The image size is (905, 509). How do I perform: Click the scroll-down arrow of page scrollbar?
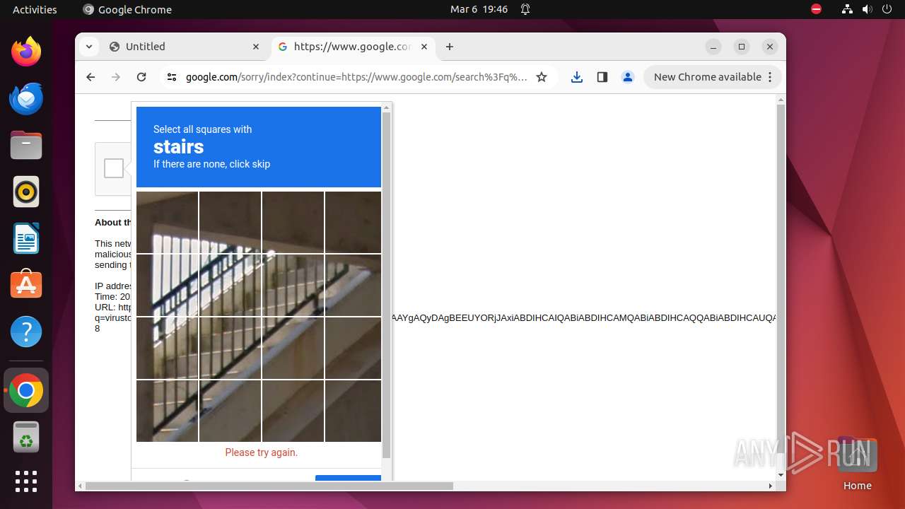[x=781, y=475]
